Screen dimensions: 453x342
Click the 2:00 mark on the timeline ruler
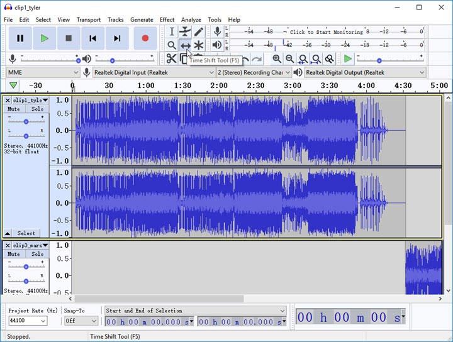(x=219, y=86)
